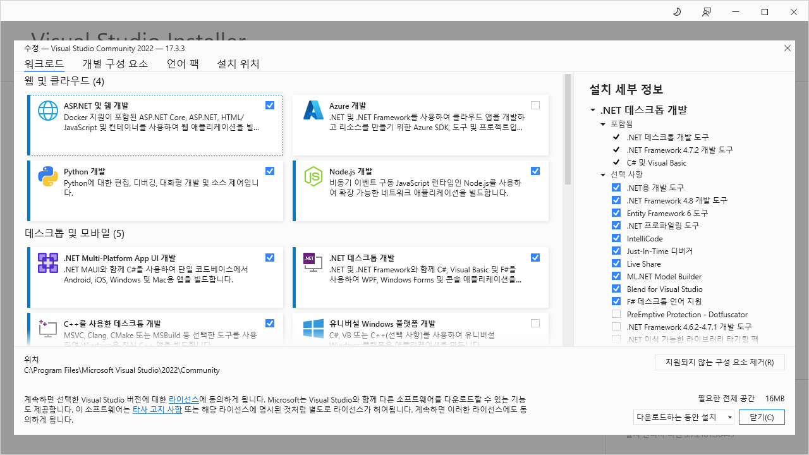
Task: Click the 필요한 전체 공간 16MB text
Action: pyautogui.click(x=741, y=398)
